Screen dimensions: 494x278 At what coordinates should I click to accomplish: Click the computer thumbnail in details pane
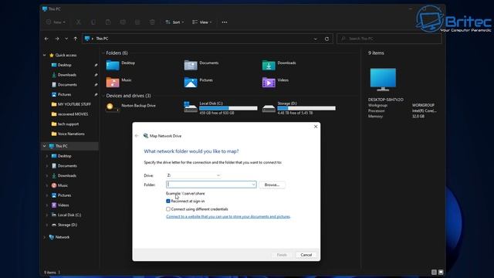(383, 79)
